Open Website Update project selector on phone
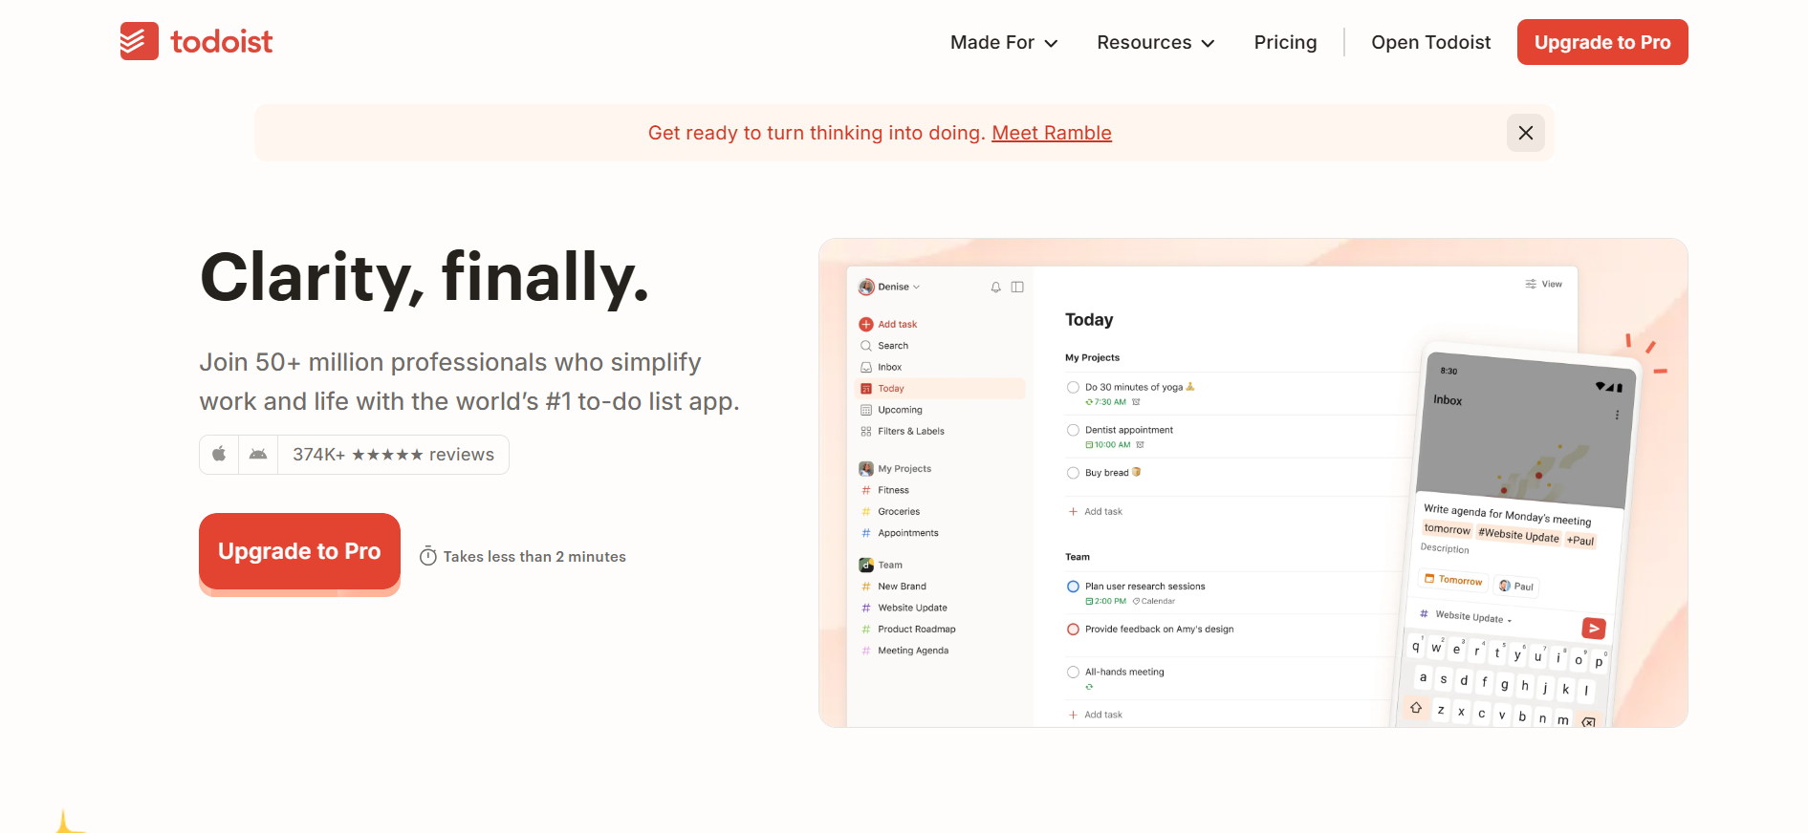The height and width of the screenshot is (833, 1808). tap(1467, 616)
